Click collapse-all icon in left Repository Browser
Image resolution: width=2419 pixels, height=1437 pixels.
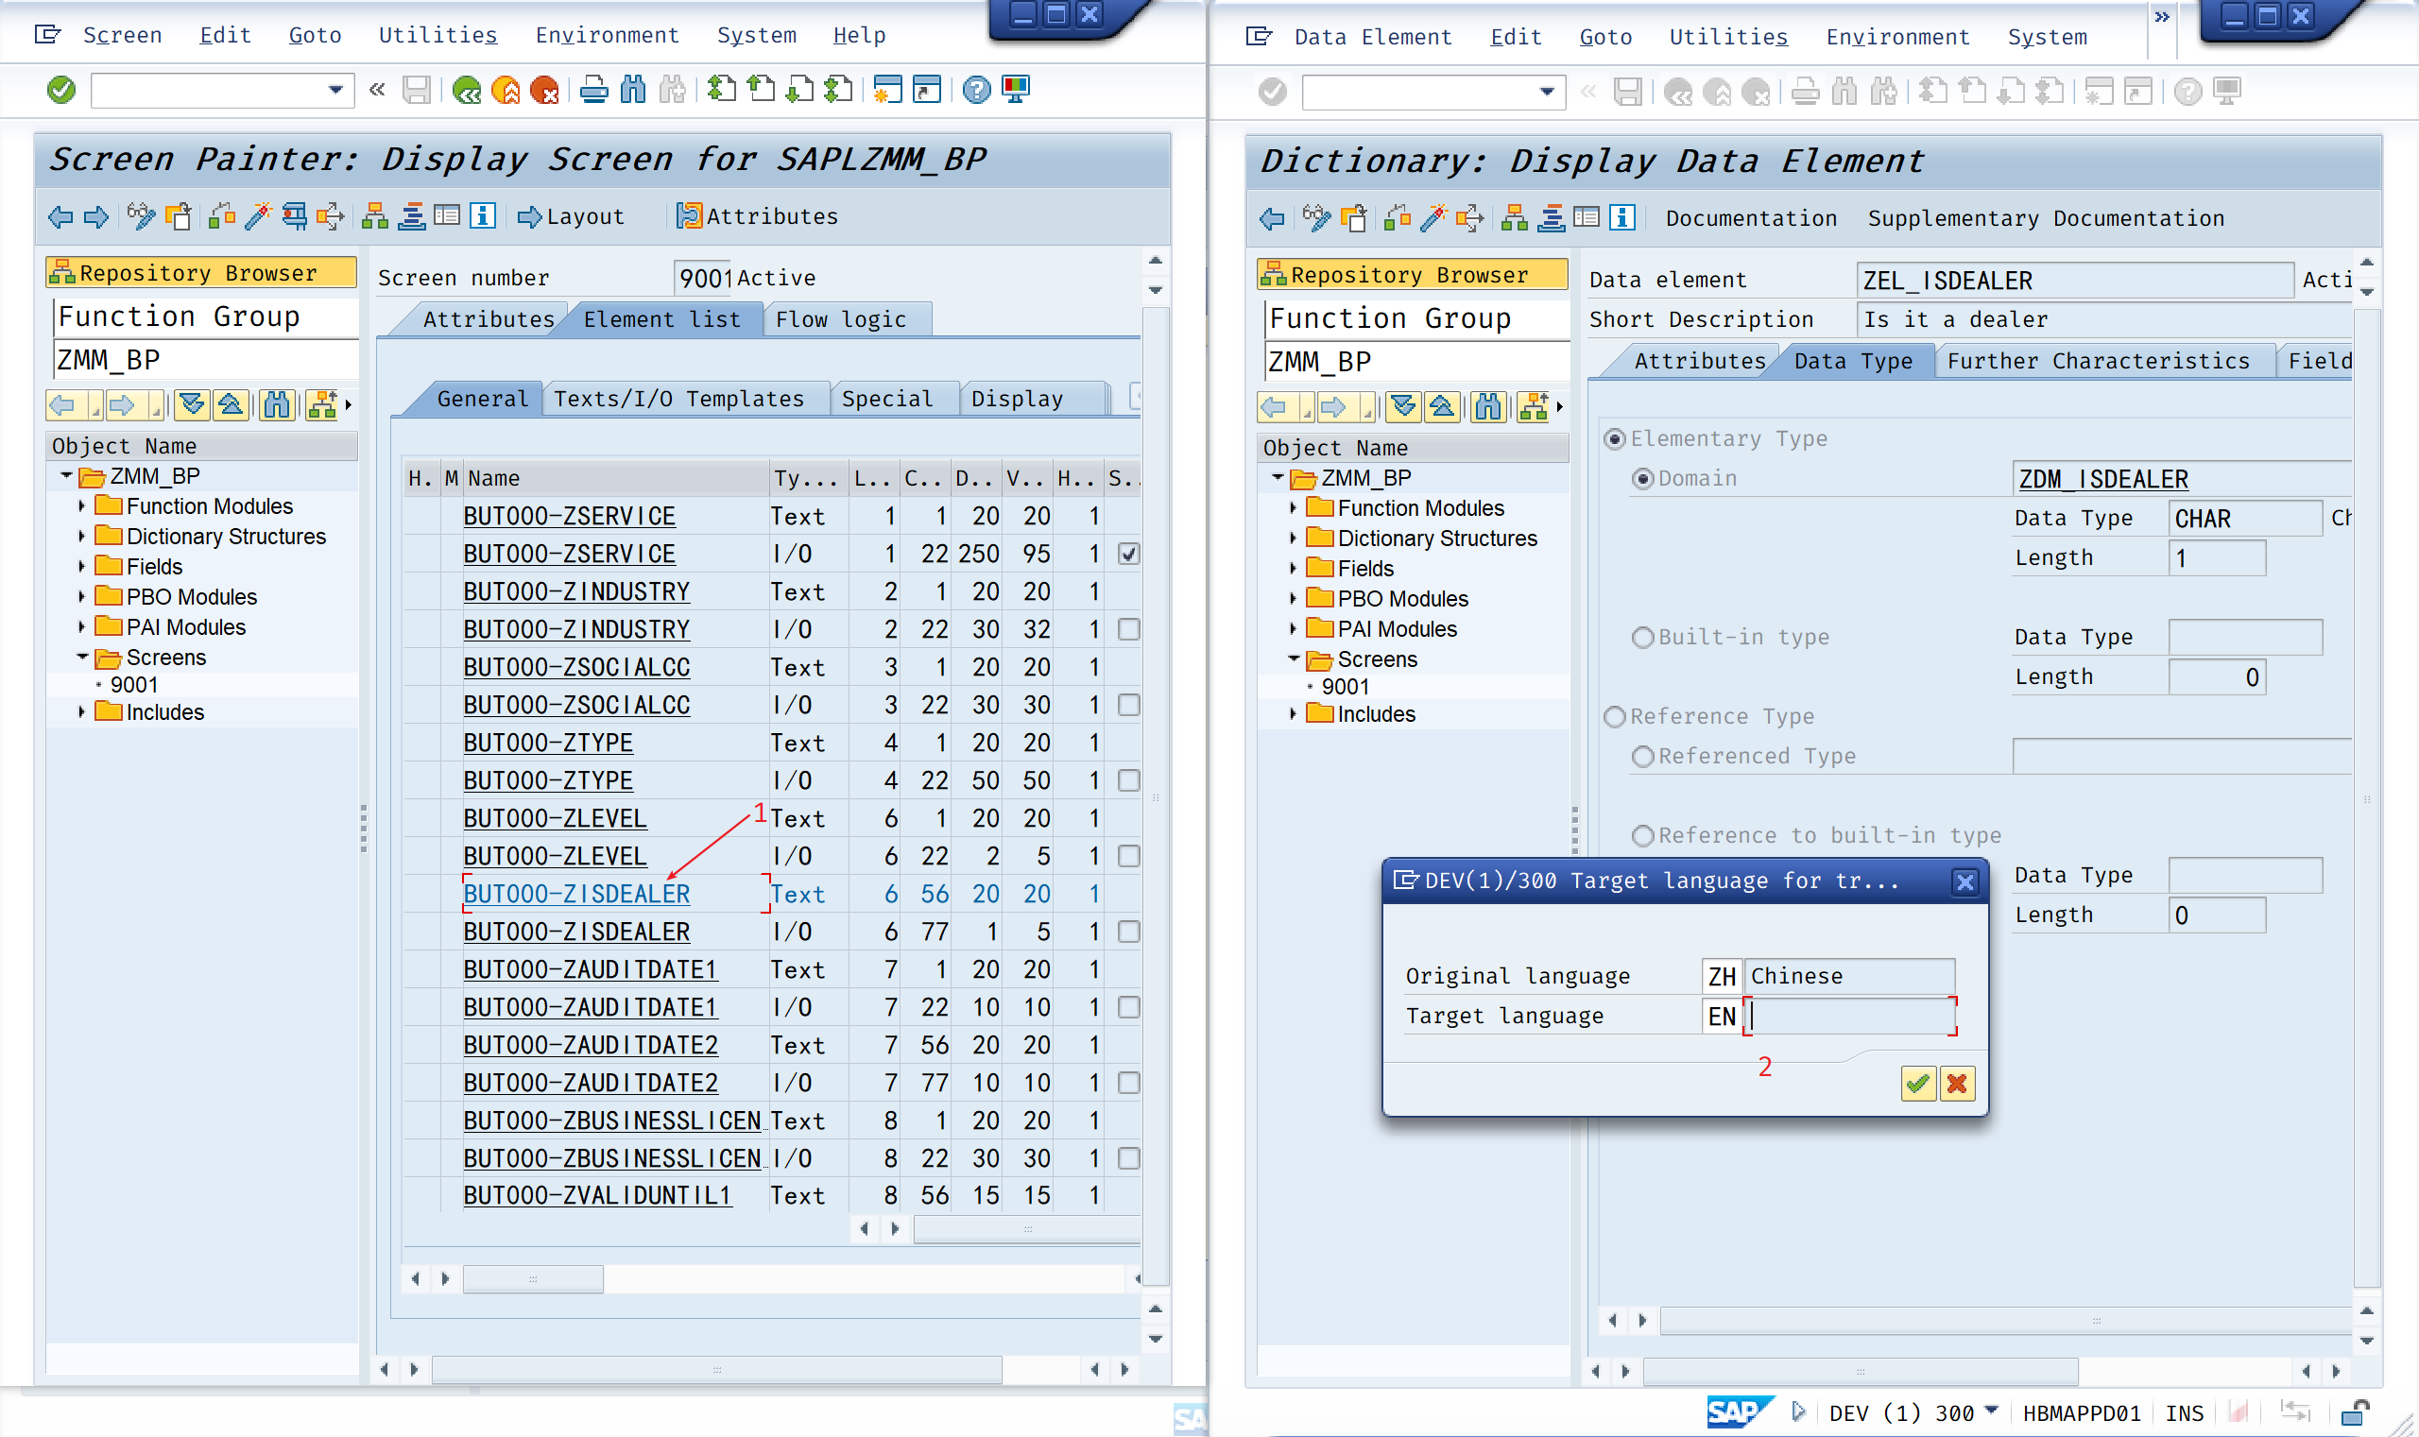[x=231, y=404]
